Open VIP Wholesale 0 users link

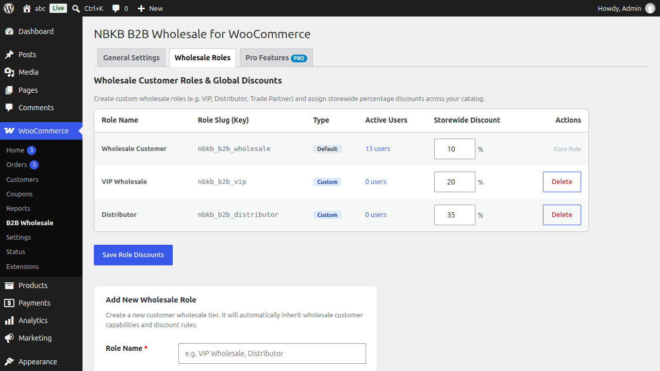(x=376, y=182)
